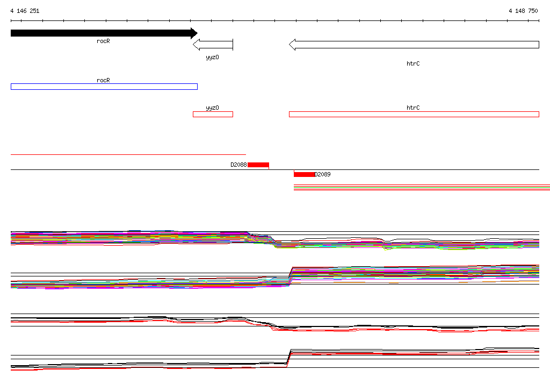Click the D2088 label text
550x384 pixels.
(x=238, y=165)
